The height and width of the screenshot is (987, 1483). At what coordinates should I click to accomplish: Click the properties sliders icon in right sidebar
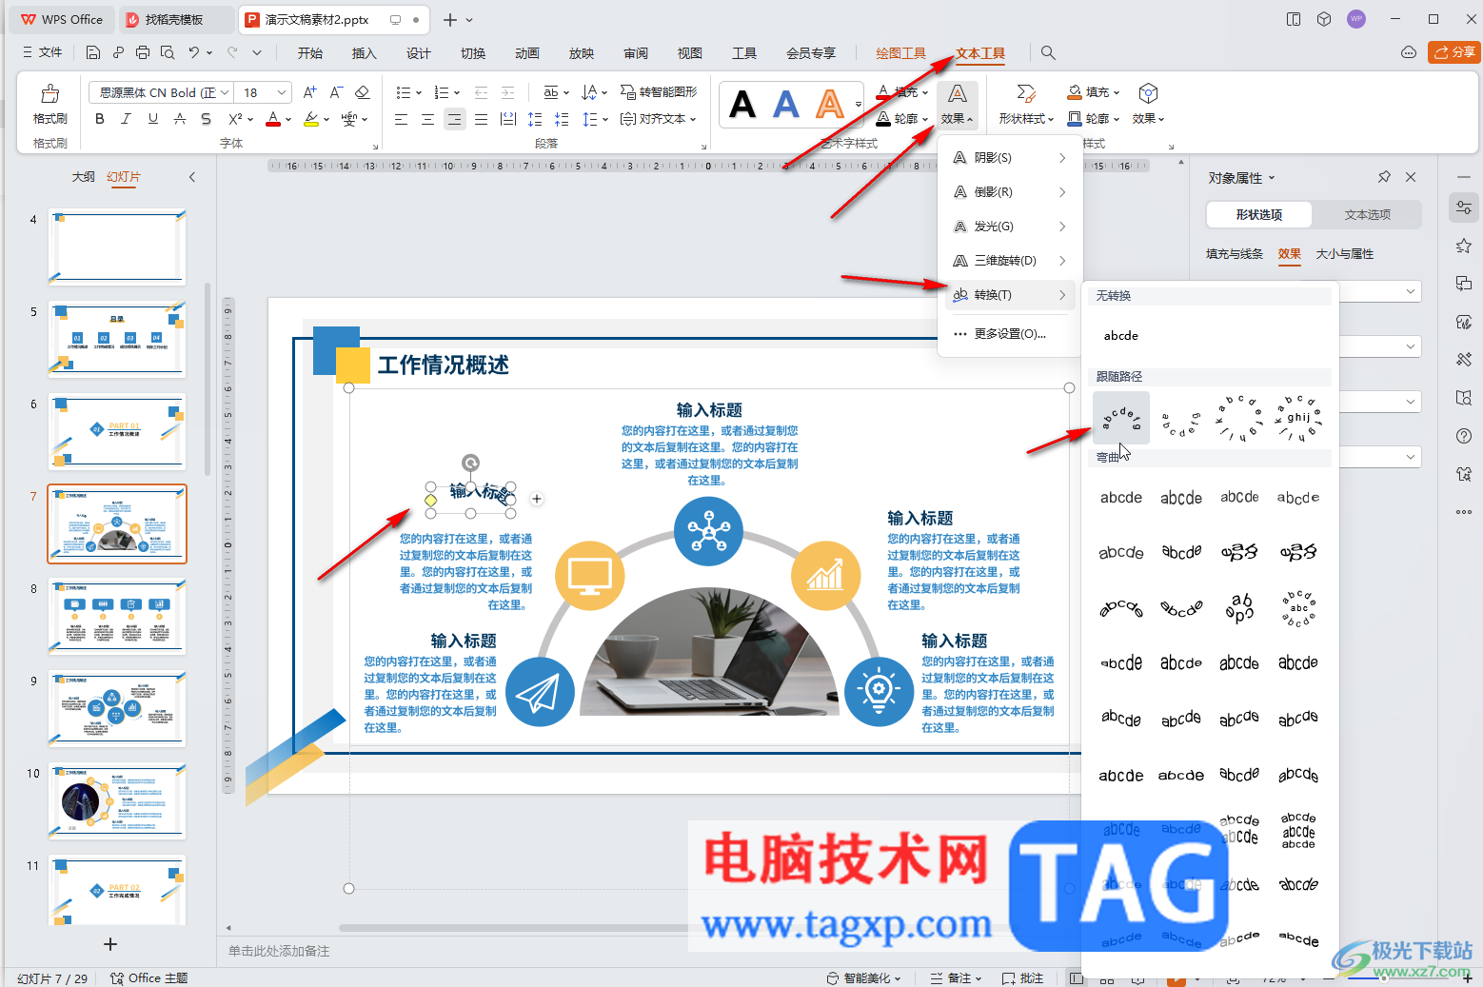point(1464,207)
